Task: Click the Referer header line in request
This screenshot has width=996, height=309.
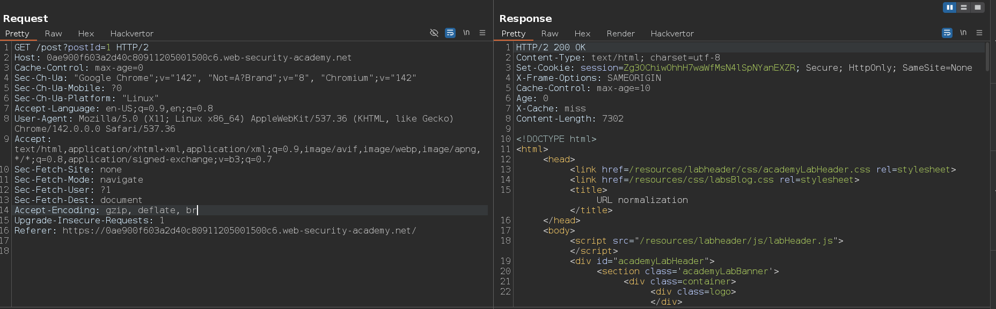Action: pos(215,231)
